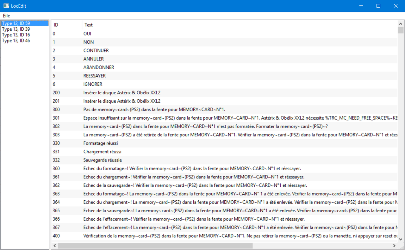Select the row starting Vérification de la memory~card
405x250 pixels.
pyautogui.click(x=224, y=236)
